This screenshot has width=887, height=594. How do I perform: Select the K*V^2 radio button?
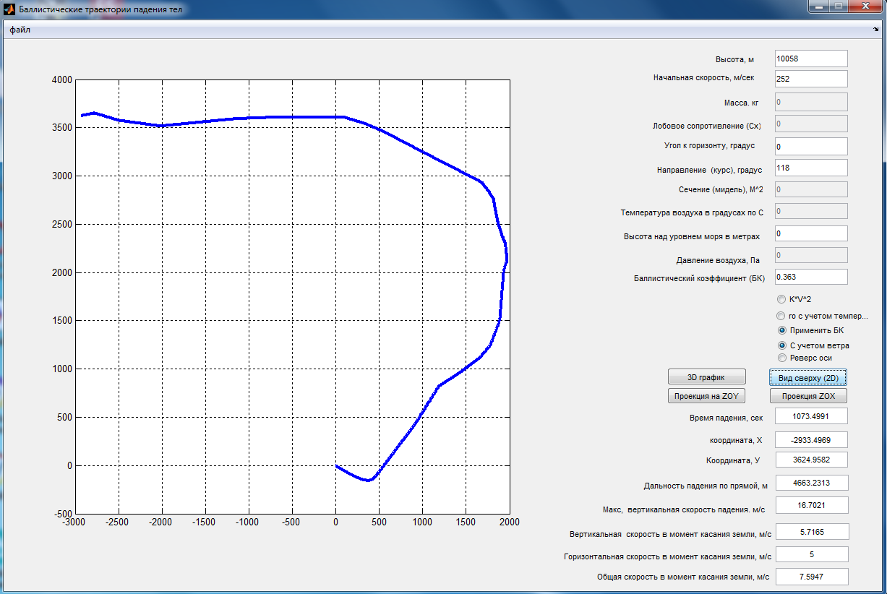[x=781, y=299]
